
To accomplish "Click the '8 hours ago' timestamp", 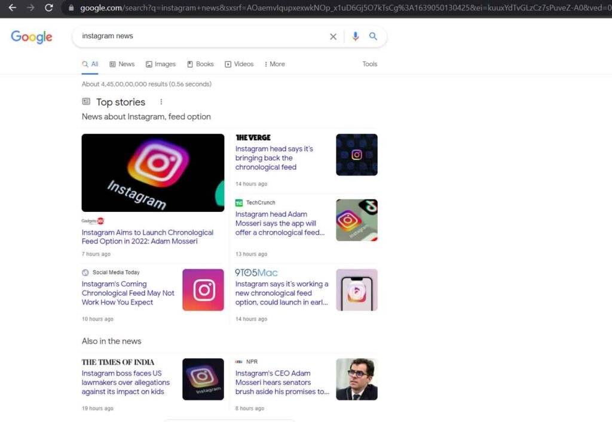I will 250,408.
